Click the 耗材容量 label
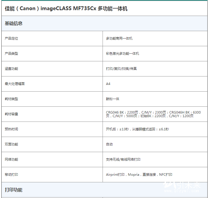Screen dimensions: 209x198 [11, 114]
